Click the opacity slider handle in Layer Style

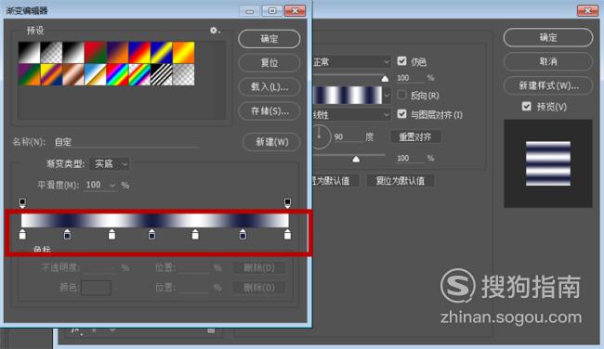(x=385, y=79)
